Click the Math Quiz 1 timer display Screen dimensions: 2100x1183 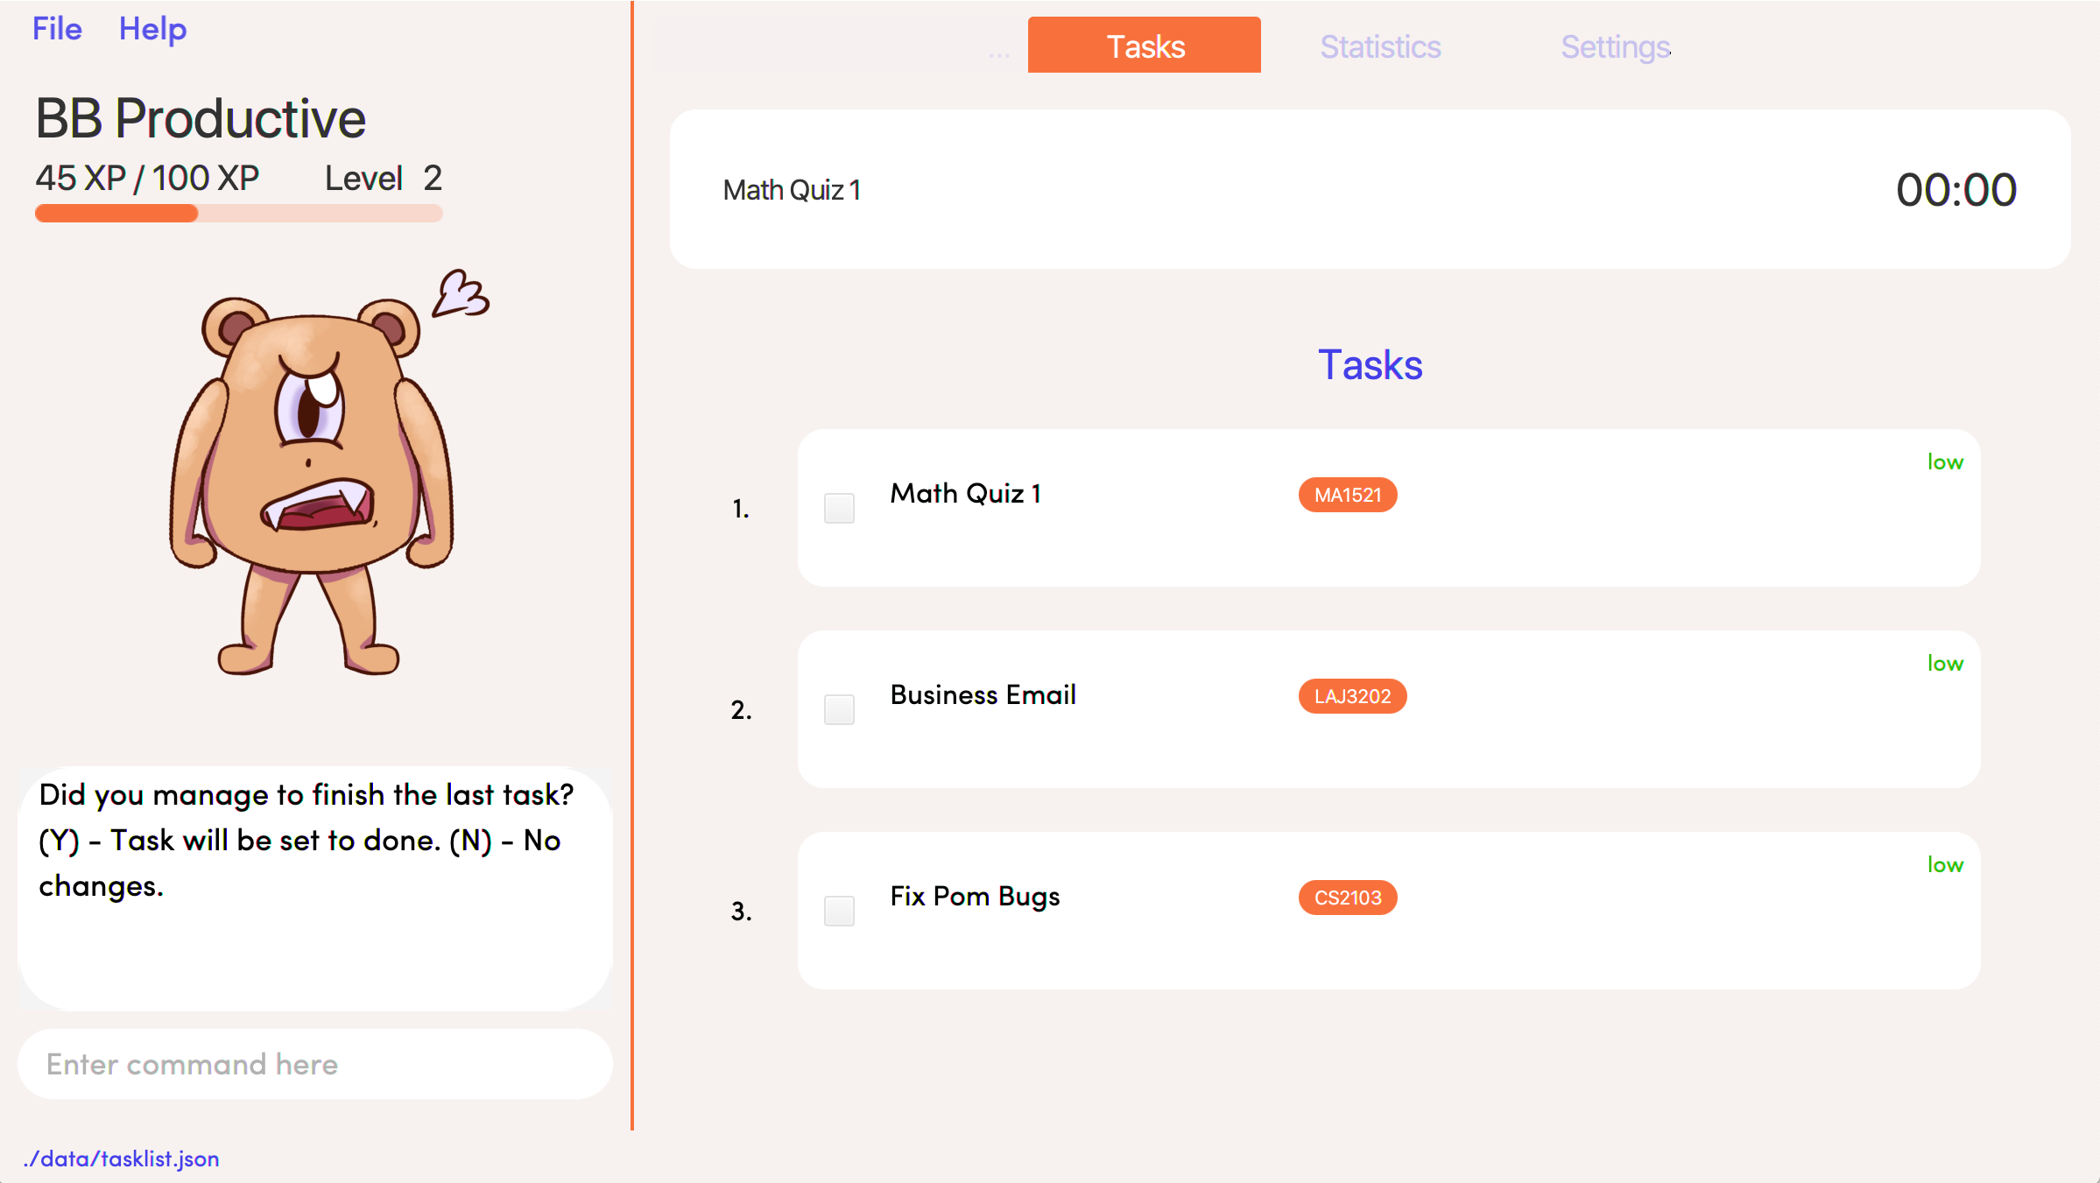coord(1955,189)
